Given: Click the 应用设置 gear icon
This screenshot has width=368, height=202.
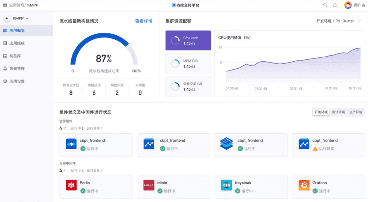Looking at the screenshot, I should point(5,81).
